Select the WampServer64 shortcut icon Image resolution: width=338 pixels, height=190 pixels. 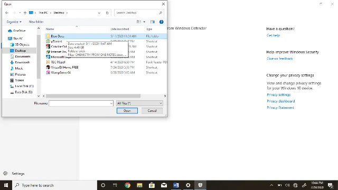(48, 73)
